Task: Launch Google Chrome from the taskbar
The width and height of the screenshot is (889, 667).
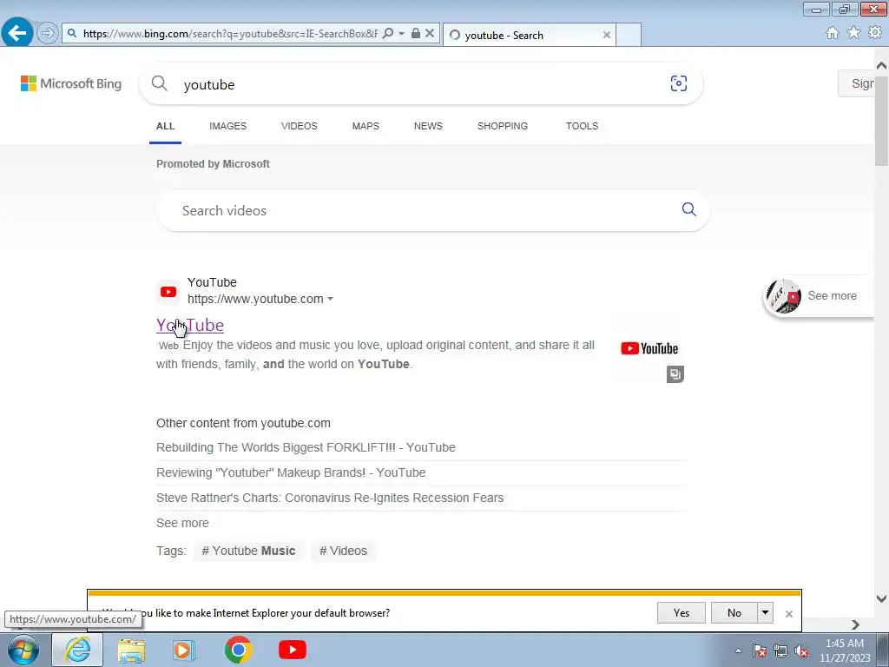Action: pyautogui.click(x=238, y=650)
